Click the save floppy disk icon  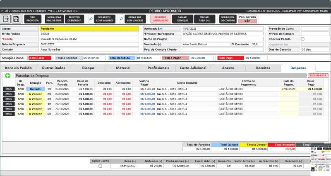click(x=17, y=19)
